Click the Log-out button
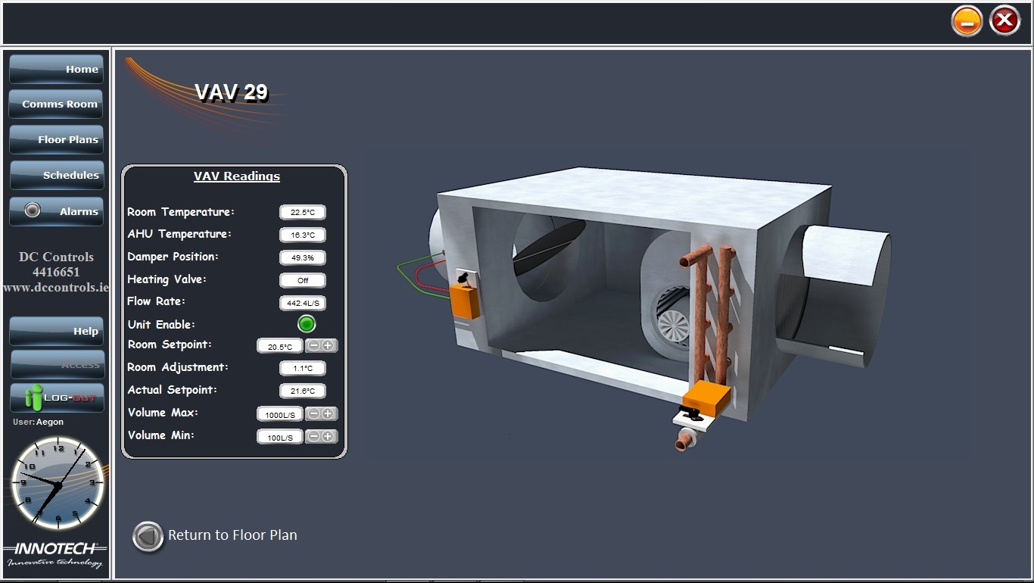The width and height of the screenshot is (1034, 583). pyautogui.click(x=57, y=397)
